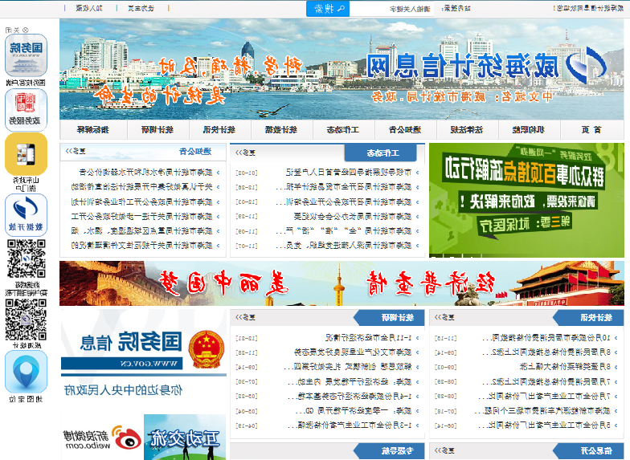The height and width of the screenshot is (460, 630).
Task: Click the 欢迎您访问威海统计信息网 welcome text
Action: tap(588, 8)
